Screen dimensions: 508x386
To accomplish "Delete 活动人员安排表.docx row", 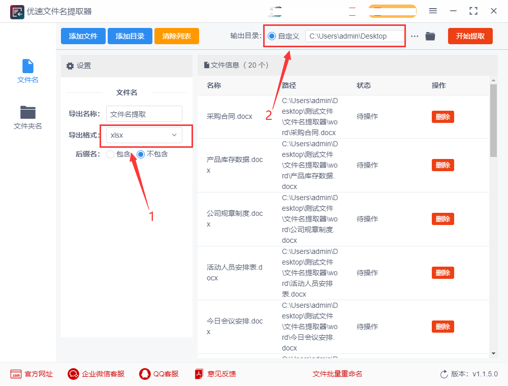I will point(442,273).
